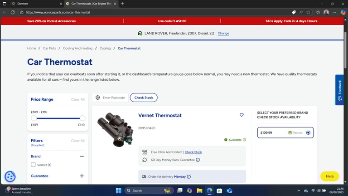
Task: Open a new browser tab
Action: pyautogui.click(x=122, y=4)
